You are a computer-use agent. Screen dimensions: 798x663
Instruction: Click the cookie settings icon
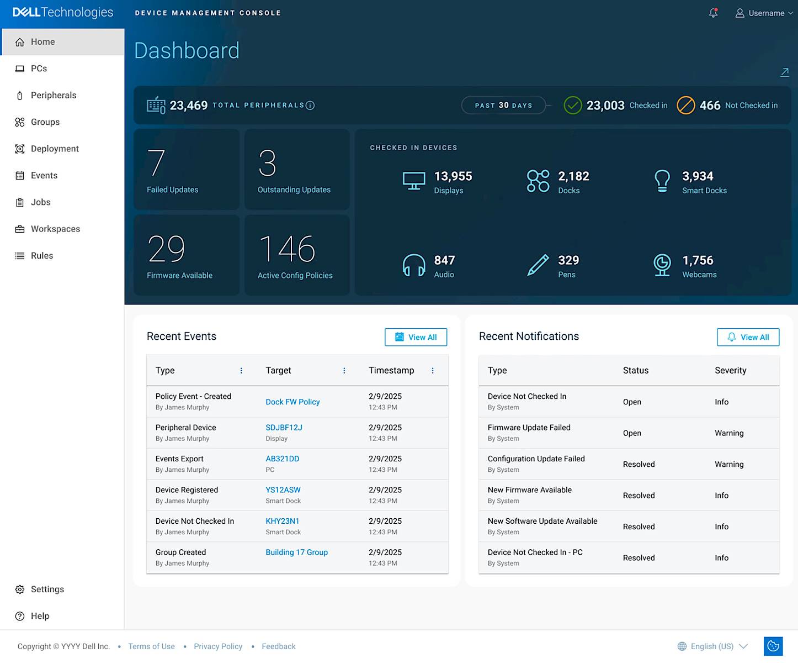773,646
